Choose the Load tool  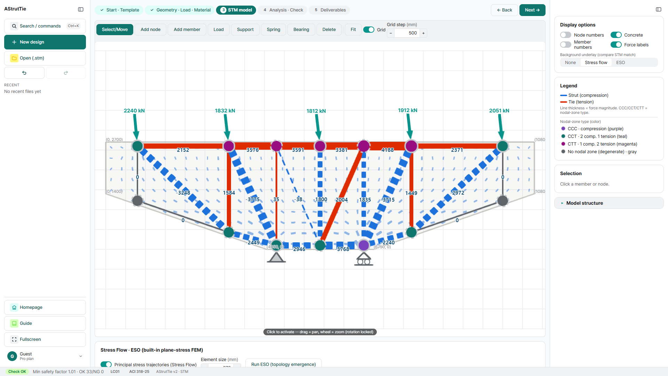pyautogui.click(x=218, y=30)
